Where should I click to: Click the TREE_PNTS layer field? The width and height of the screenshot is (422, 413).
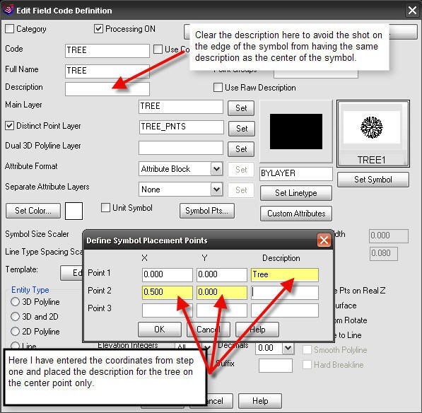click(x=182, y=127)
